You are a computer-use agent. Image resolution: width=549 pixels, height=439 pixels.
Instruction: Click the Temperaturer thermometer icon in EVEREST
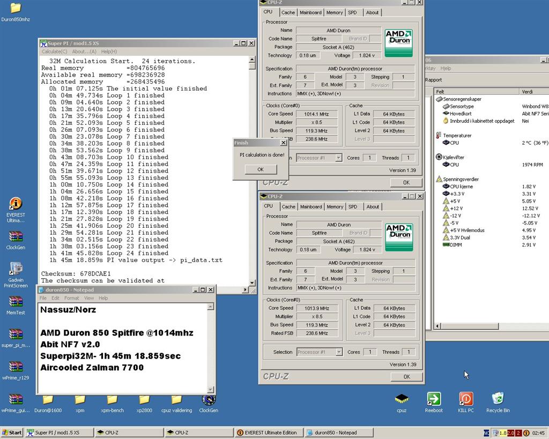[439, 135]
